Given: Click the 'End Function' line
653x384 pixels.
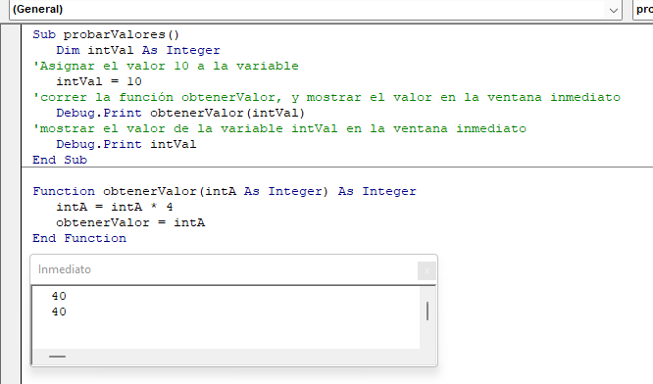Looking at the screenshot, I should pos(79,238).
